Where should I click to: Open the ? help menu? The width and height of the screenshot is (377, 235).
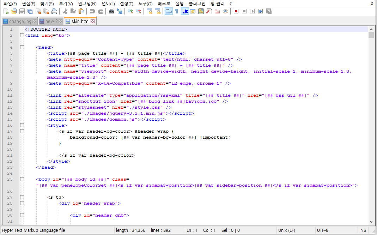point(231,4)
